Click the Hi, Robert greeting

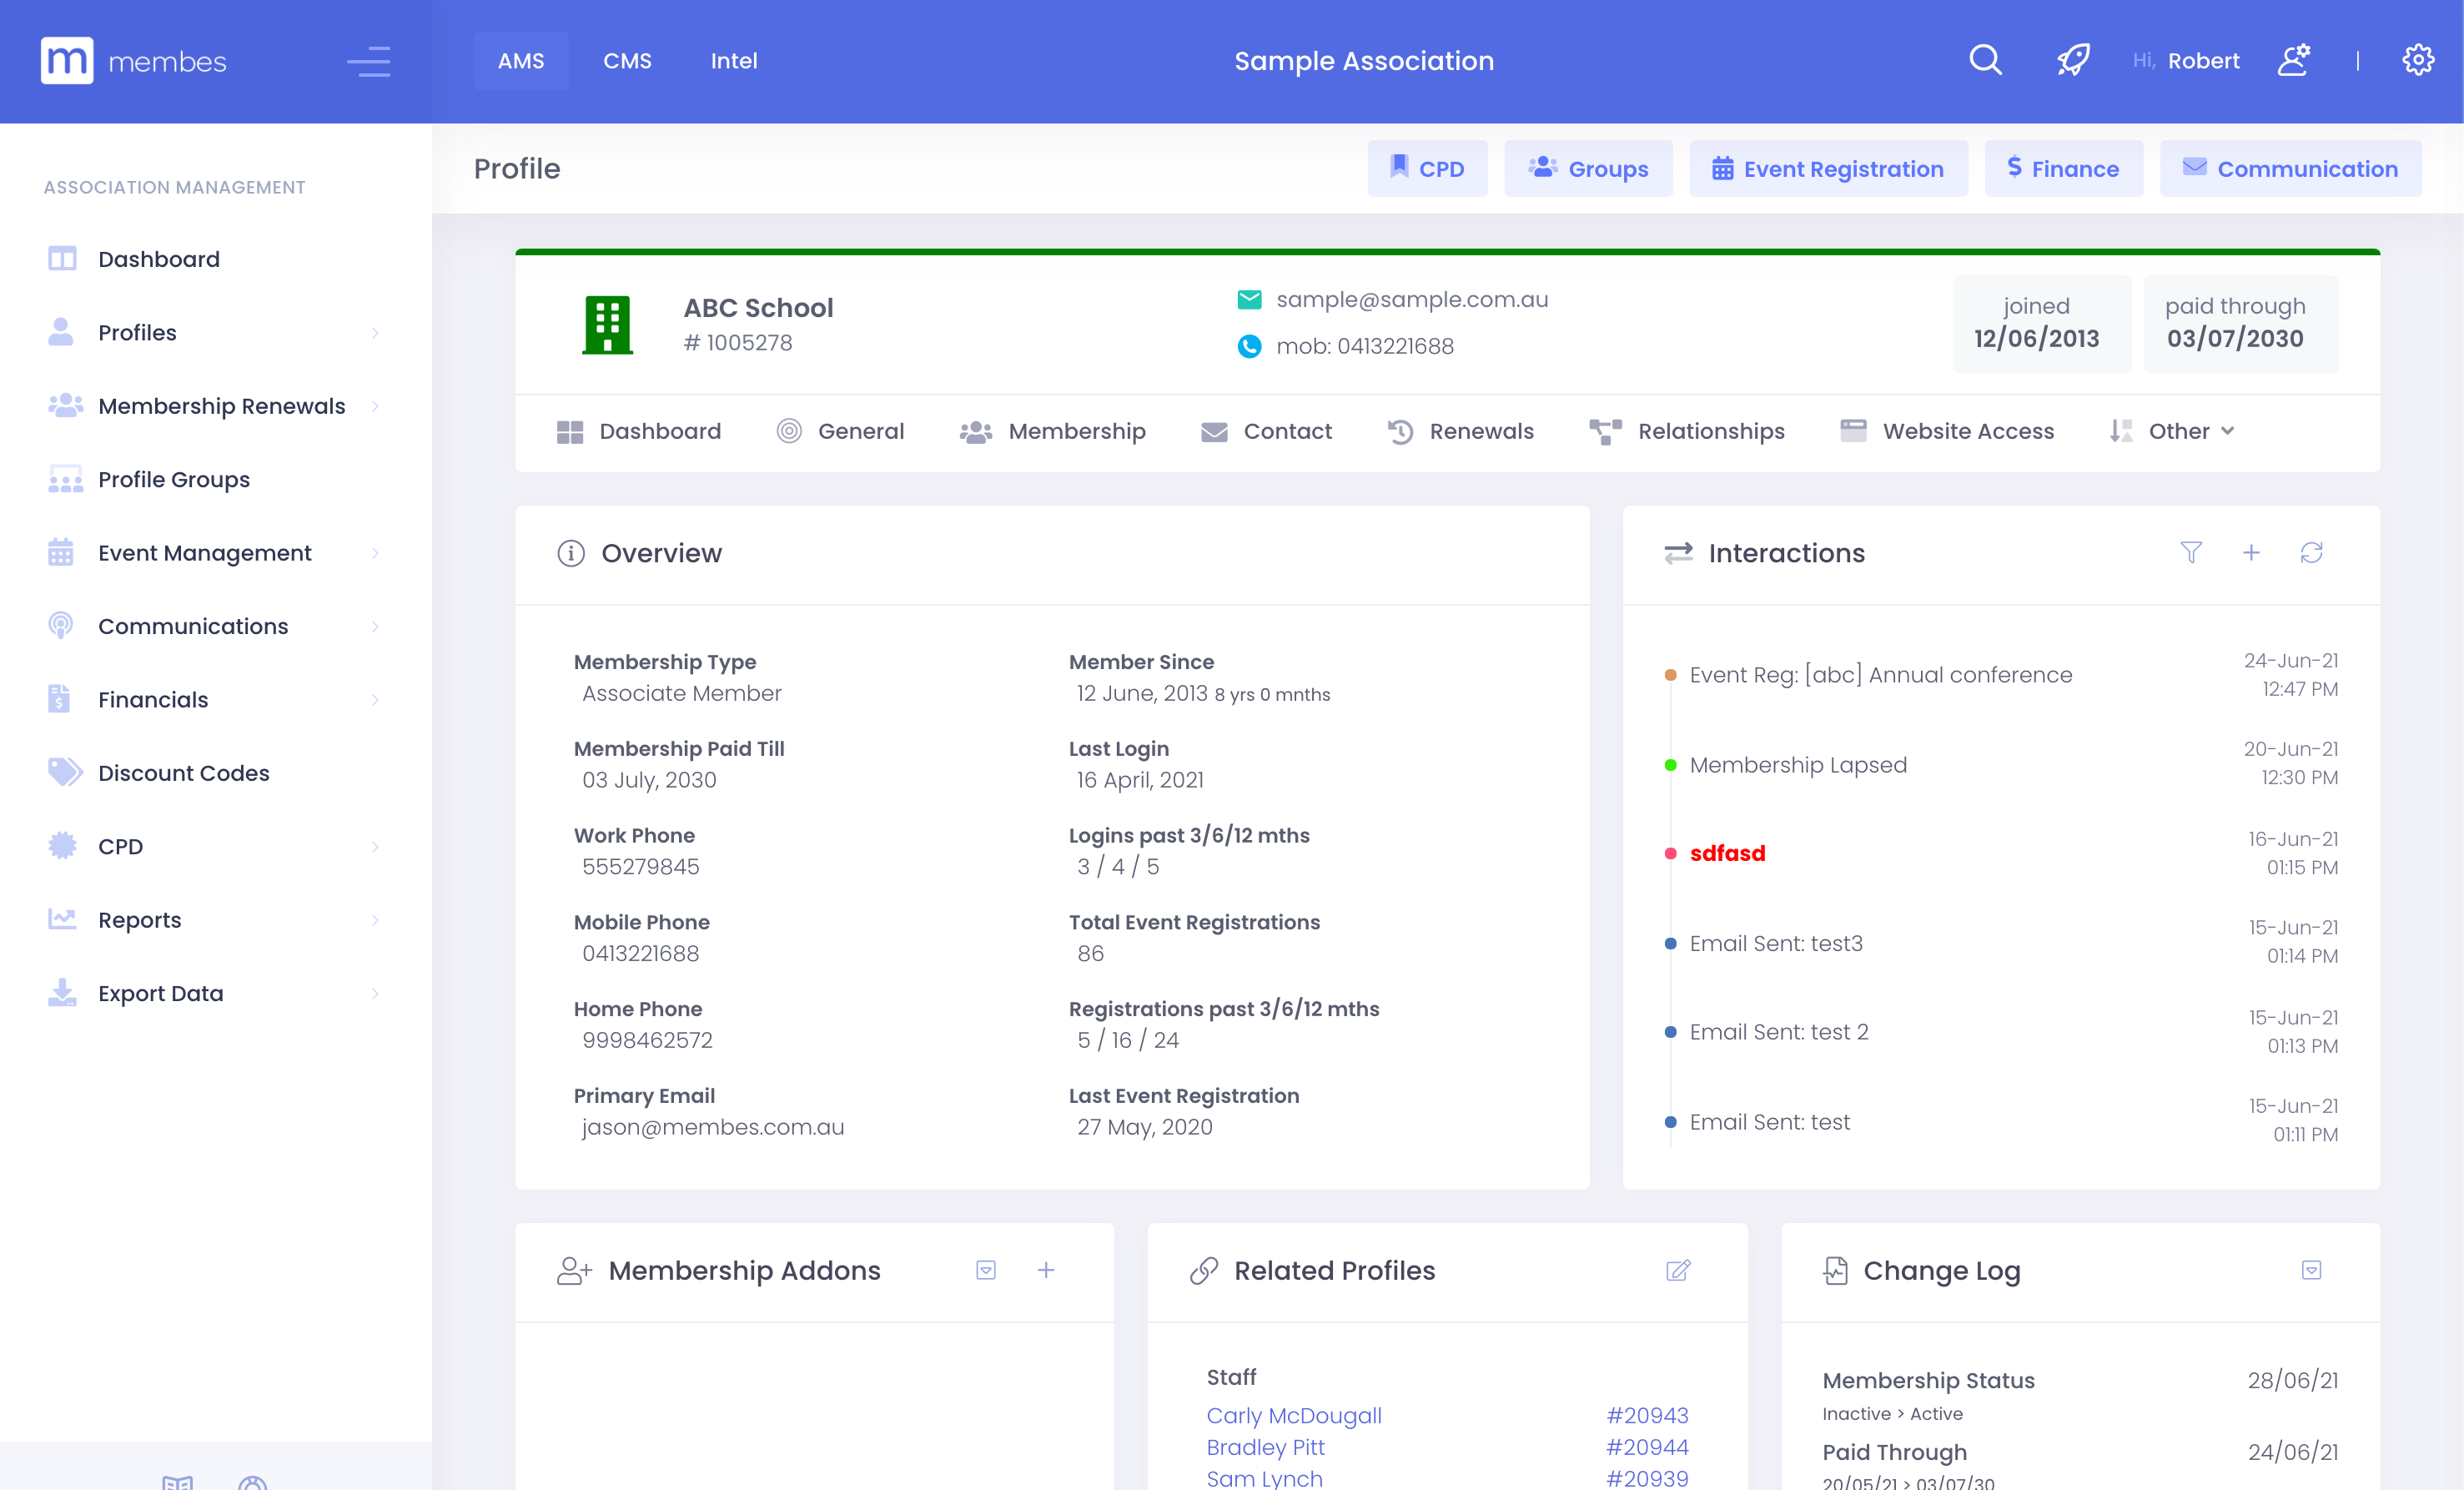click(x=2186, y=61)
